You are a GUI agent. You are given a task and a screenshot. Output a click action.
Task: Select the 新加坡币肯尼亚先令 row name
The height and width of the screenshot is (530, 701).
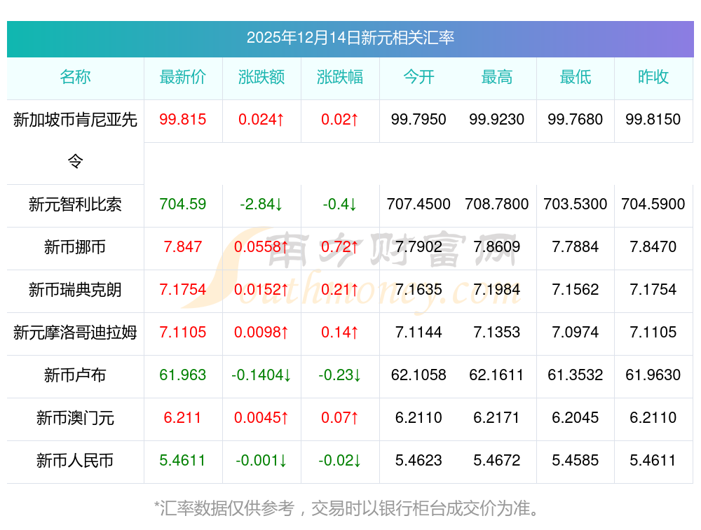[75, 140]
